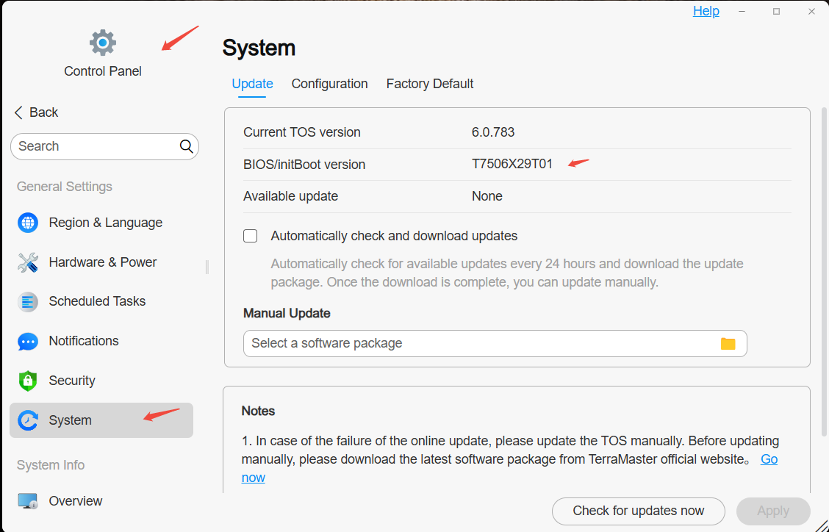Open the Help link
829x532 pixels.
pyautogui.click(x=706, y=11)
